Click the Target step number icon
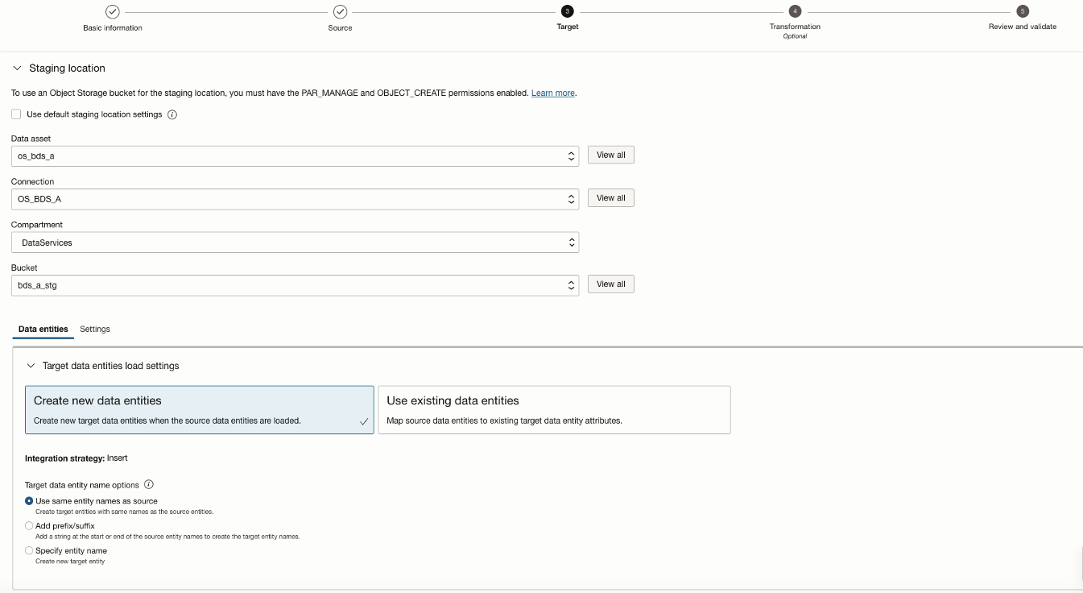Screen dimensions: 1083x593 click(568, 11)
